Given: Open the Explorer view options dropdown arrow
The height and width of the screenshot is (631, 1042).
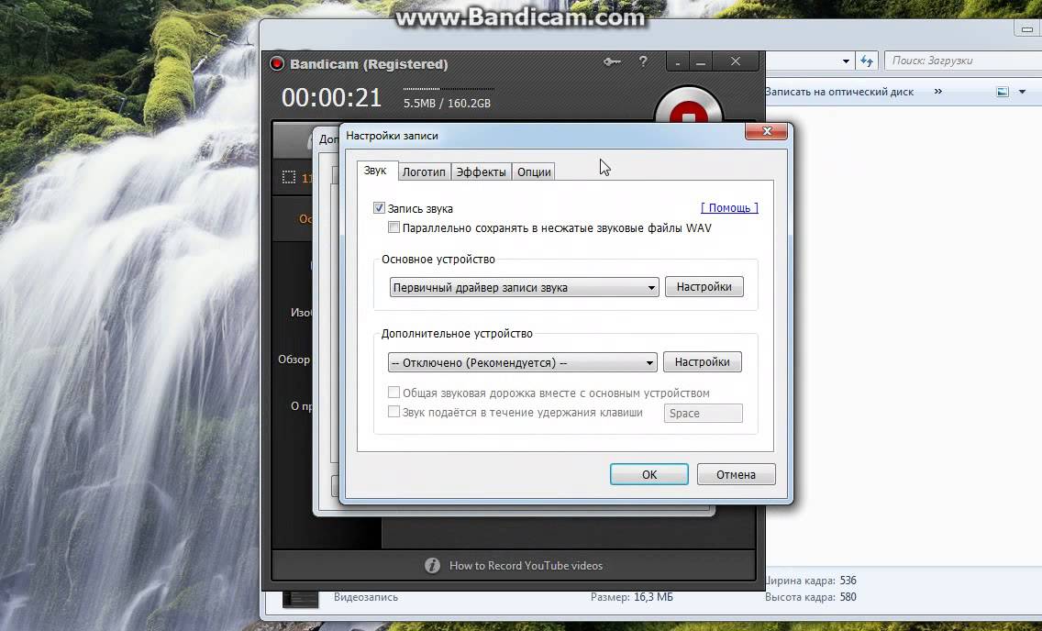Looking at the screenshot, I should coord(1022,92).
